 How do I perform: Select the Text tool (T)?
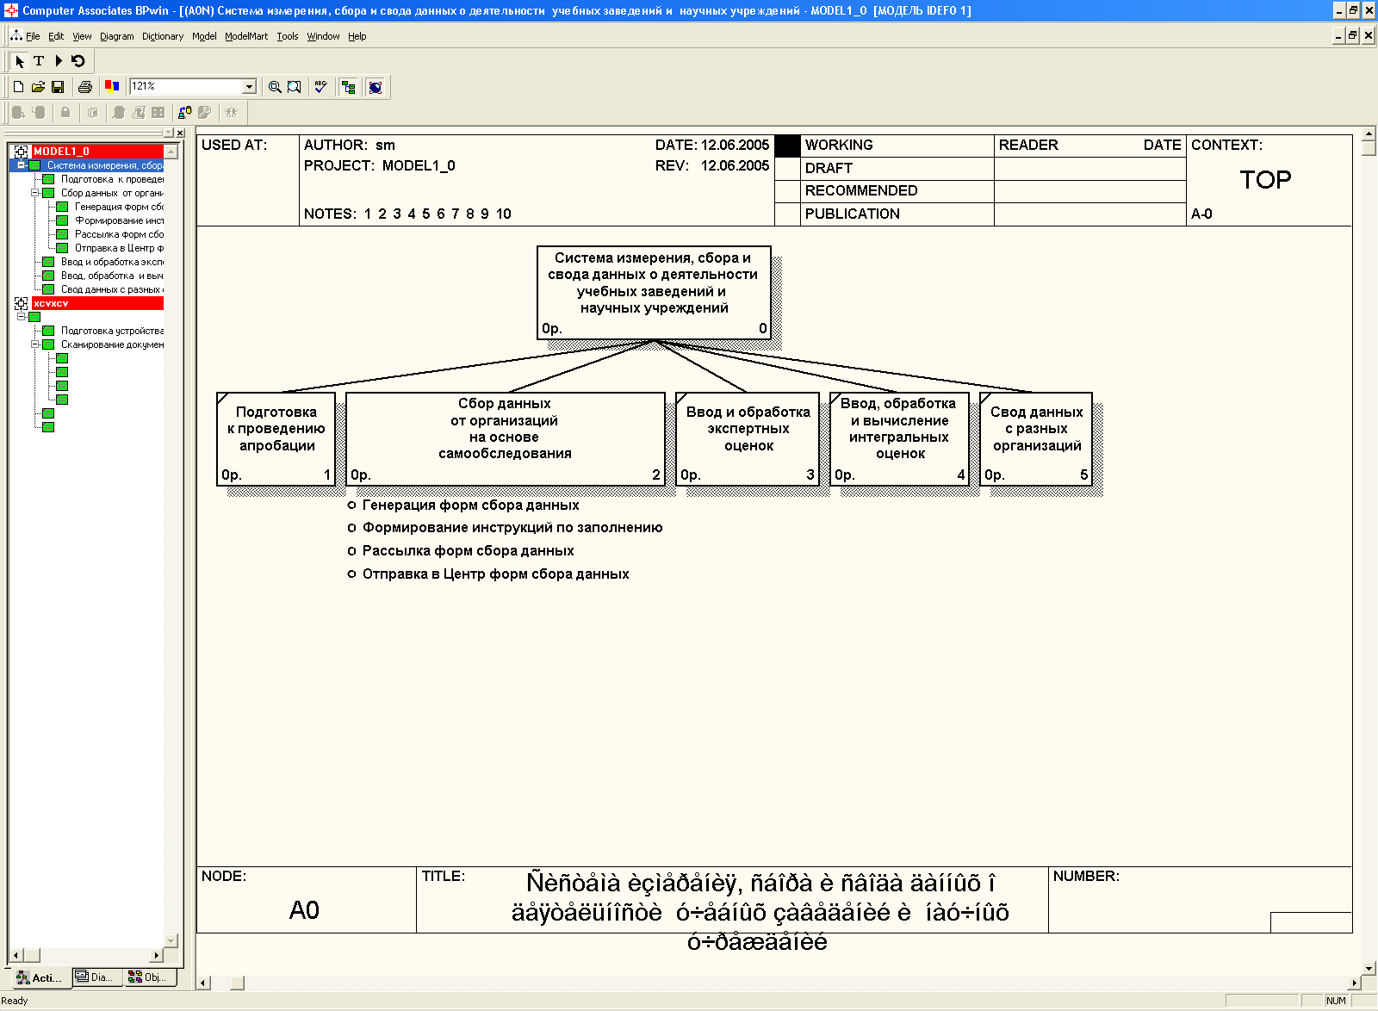pos(39,61)
